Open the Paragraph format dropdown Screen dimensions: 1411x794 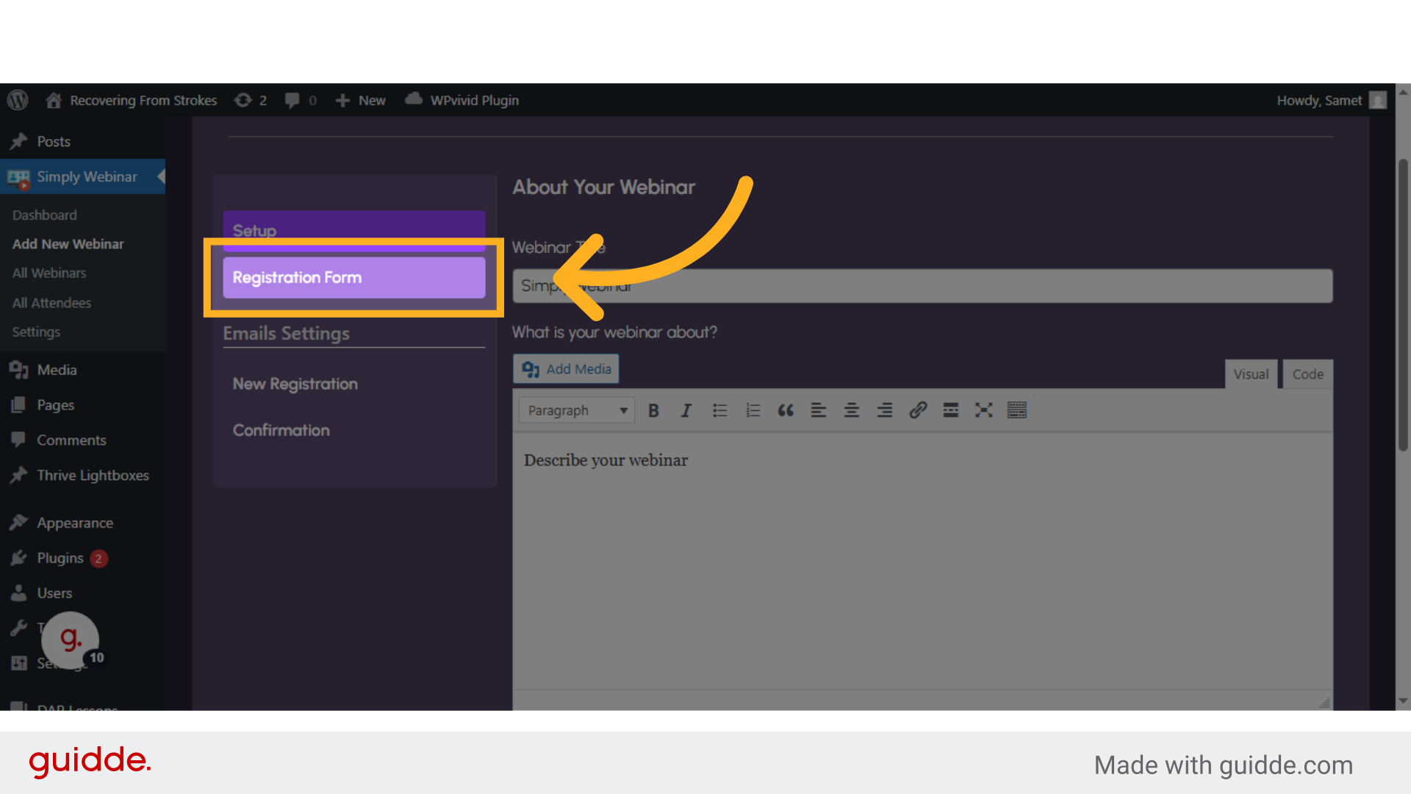pyautogui.click(x=575, y=410)
